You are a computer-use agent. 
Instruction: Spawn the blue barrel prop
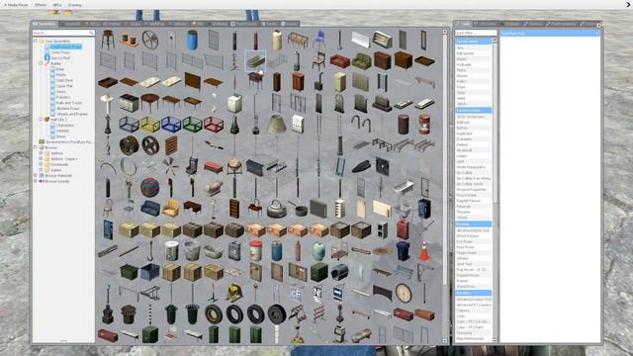[192, 40]
